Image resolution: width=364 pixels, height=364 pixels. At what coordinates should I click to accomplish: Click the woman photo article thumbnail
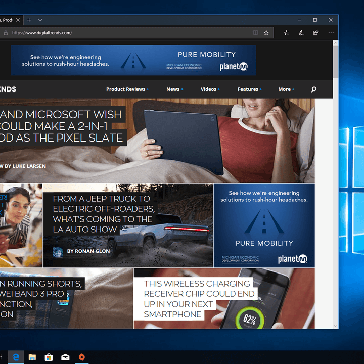pyautogui.click(x=21, y=225)
